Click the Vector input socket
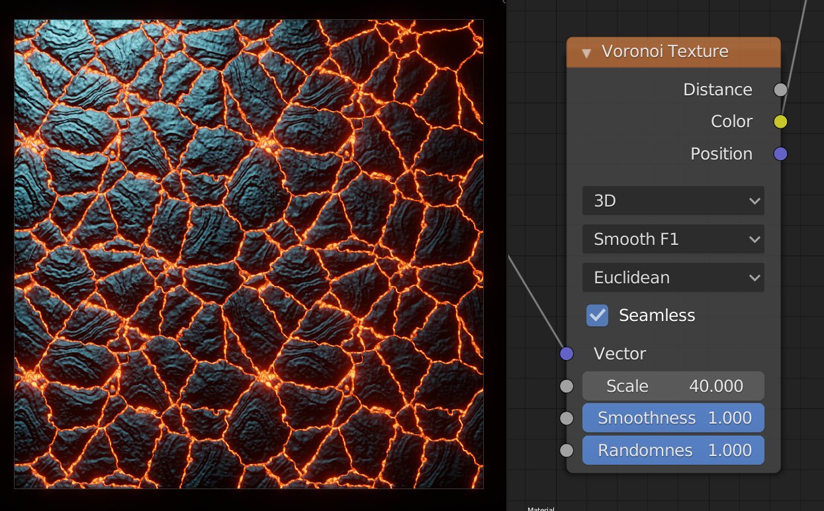Image resolution: width=824 pixels, height=511 pixels. [567, 353]
